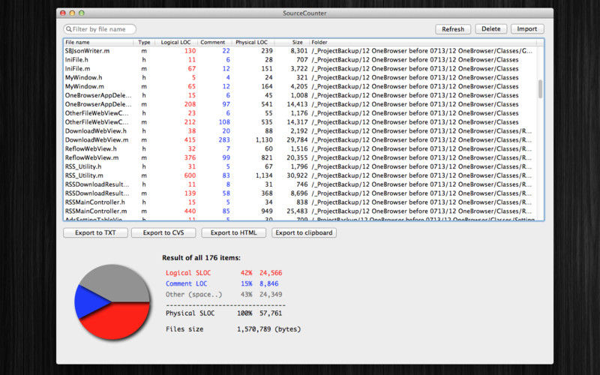The height and width of the screenshot is (375, 600).
Task: Click Size value 30,922
Action: click(297, 175)
